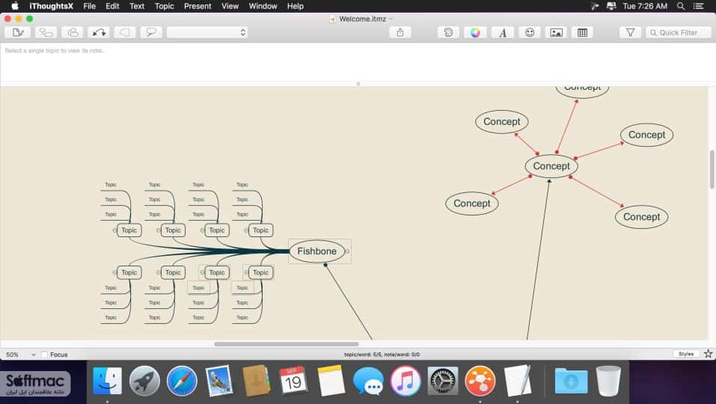This screenshot has height=404, width=716.
Task: Click the vertical scrollbar thumb
Action: 712,169
